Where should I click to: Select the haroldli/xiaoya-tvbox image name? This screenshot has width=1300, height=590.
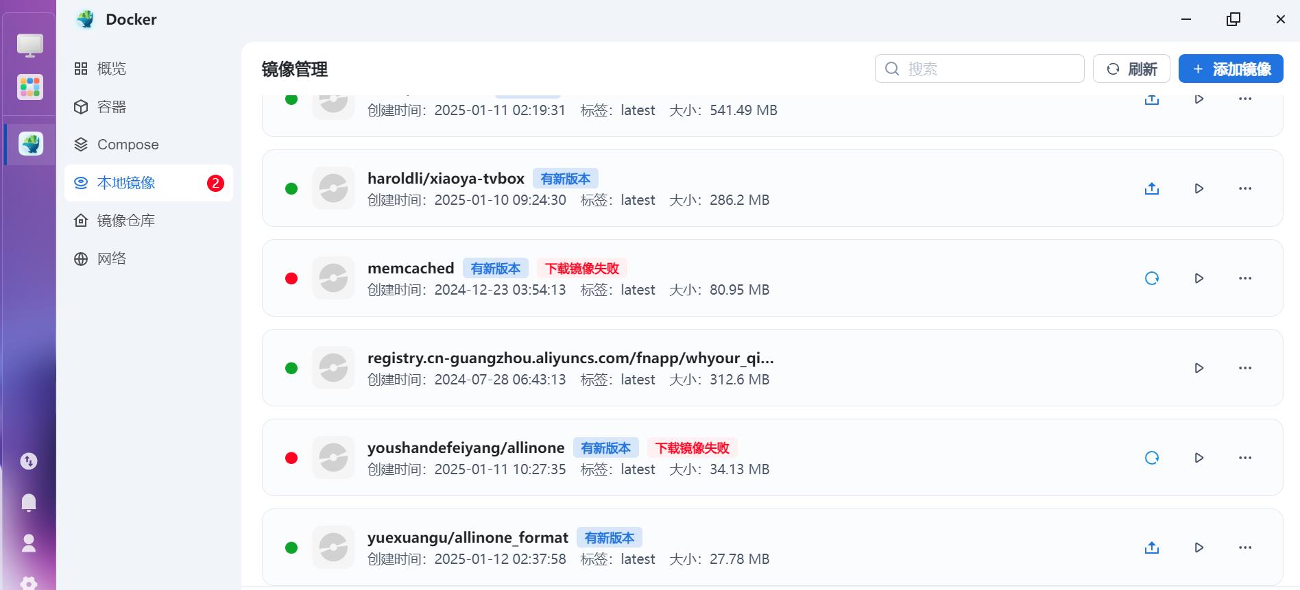(446, 179)
